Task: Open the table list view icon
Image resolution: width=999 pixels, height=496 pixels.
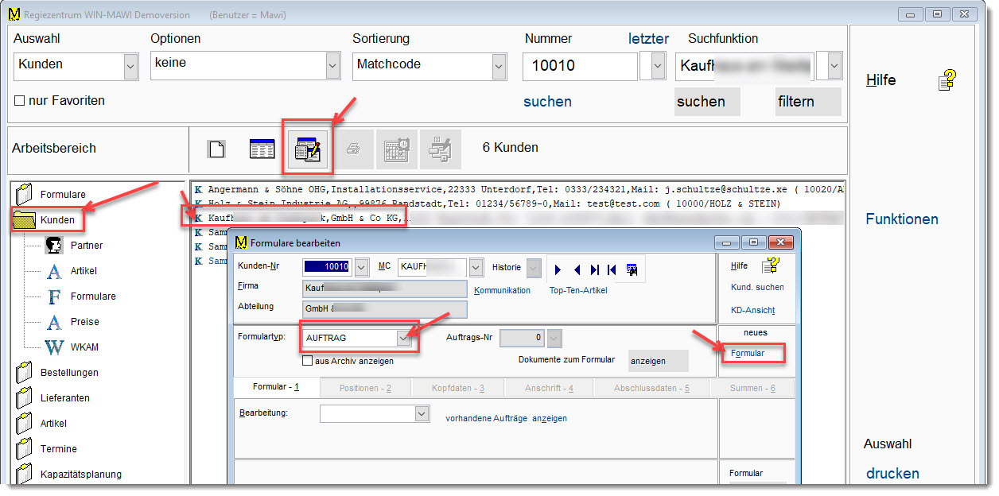Action: 262,149
